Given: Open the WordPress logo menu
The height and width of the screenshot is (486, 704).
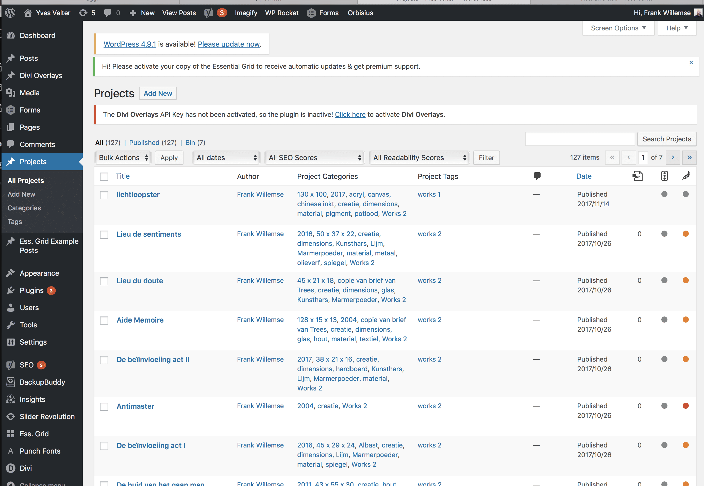Looking at the screenshot, I should pyautogui.click(x=10, y=13).
